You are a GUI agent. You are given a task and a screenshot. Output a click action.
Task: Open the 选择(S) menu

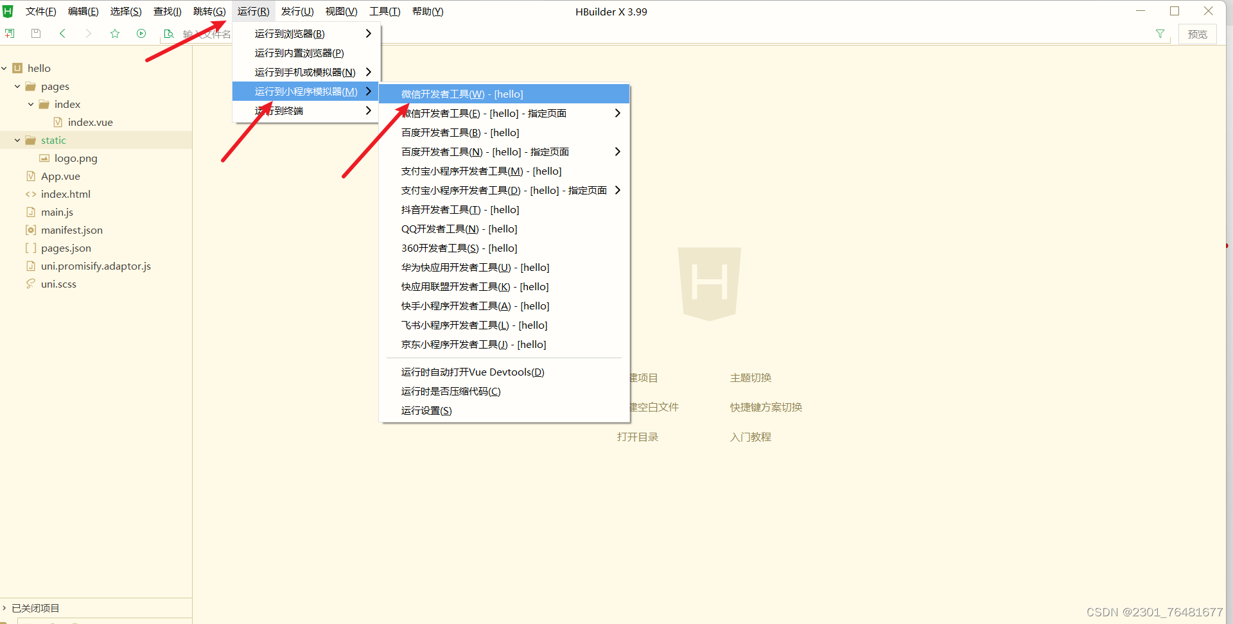point(126,12)
